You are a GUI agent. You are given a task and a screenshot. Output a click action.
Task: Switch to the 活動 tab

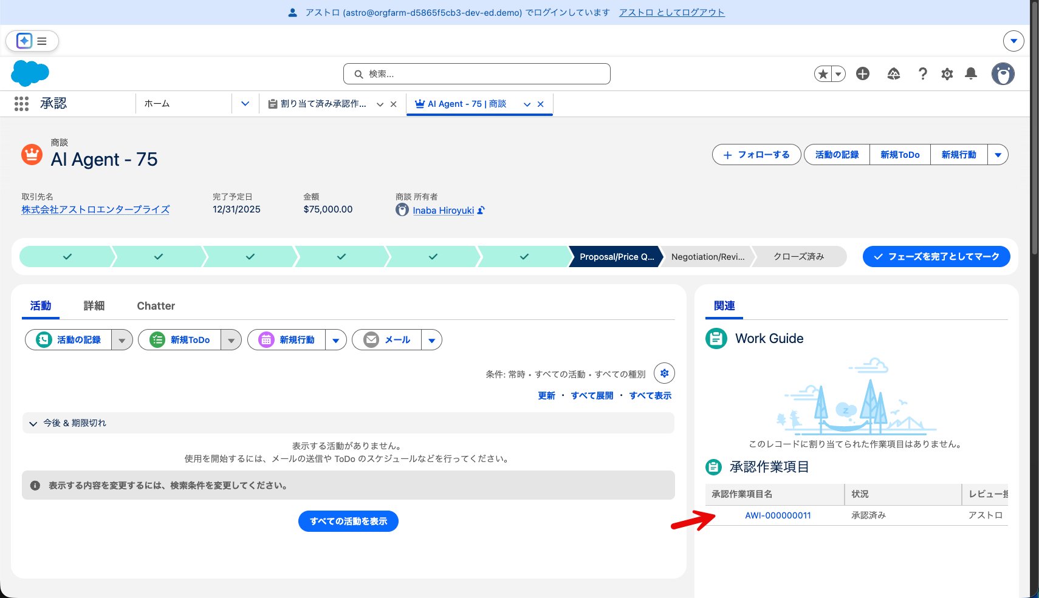41,306
